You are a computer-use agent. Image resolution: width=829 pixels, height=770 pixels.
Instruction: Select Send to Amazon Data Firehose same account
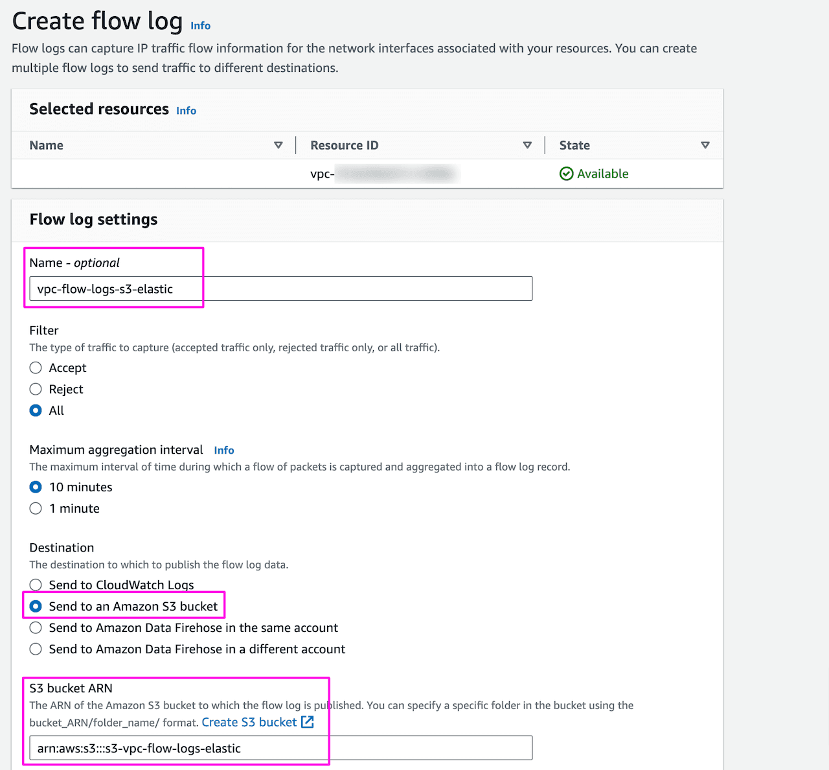36,627
